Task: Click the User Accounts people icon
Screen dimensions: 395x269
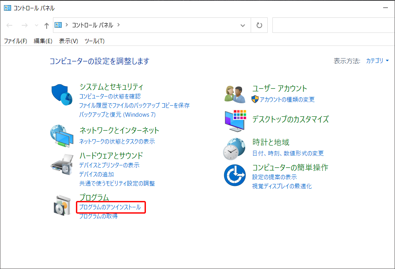Action: tap(235, 94)
